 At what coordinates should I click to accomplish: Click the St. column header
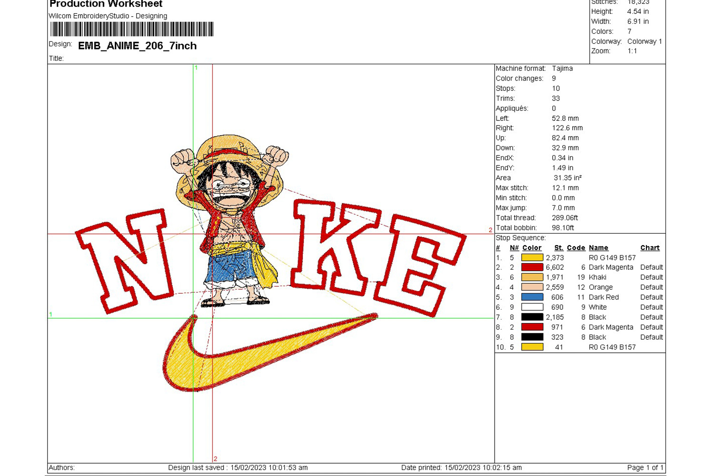pyautogui.click(x=559, y=248)
